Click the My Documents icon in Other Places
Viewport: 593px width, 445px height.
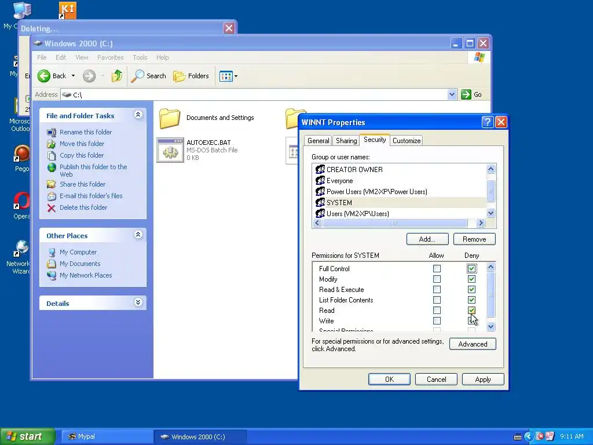(x=52, y=264)
